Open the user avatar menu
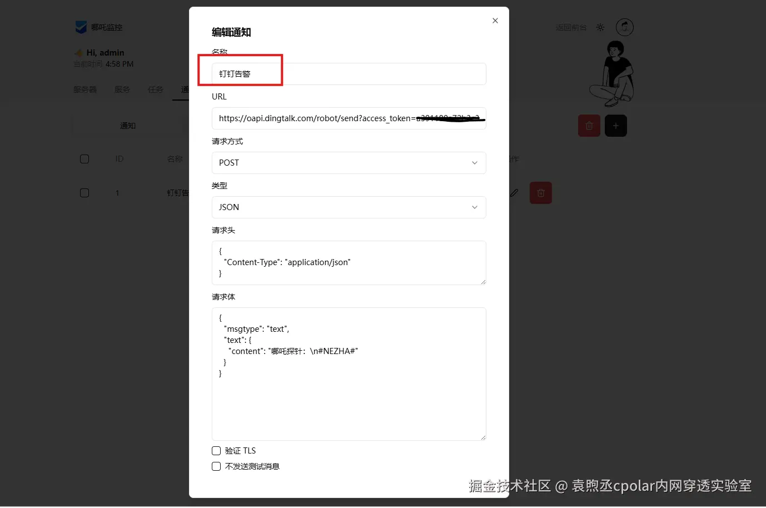Viewport: 766px width, 508px height. point(625,27)
